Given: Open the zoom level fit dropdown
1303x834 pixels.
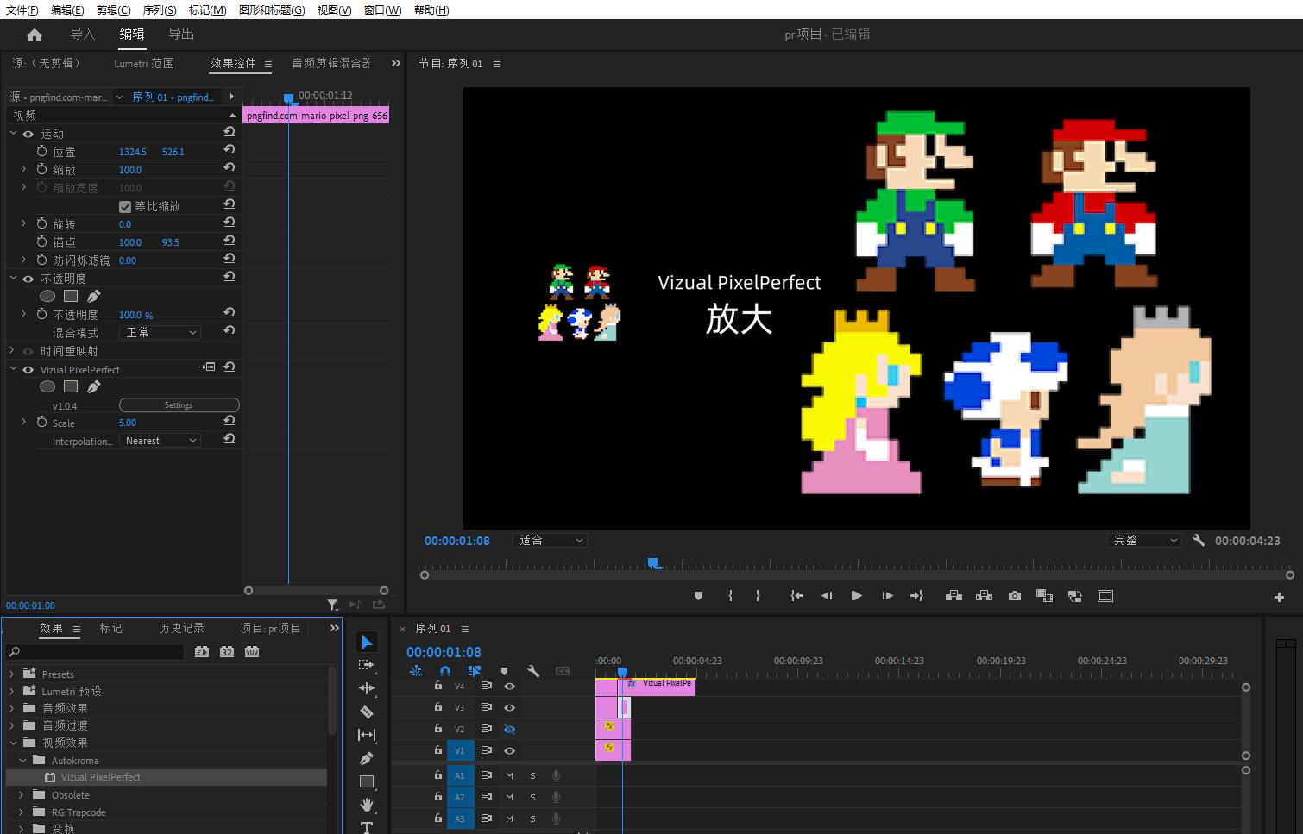Looking at the screenshot, I should pos(550,540).
